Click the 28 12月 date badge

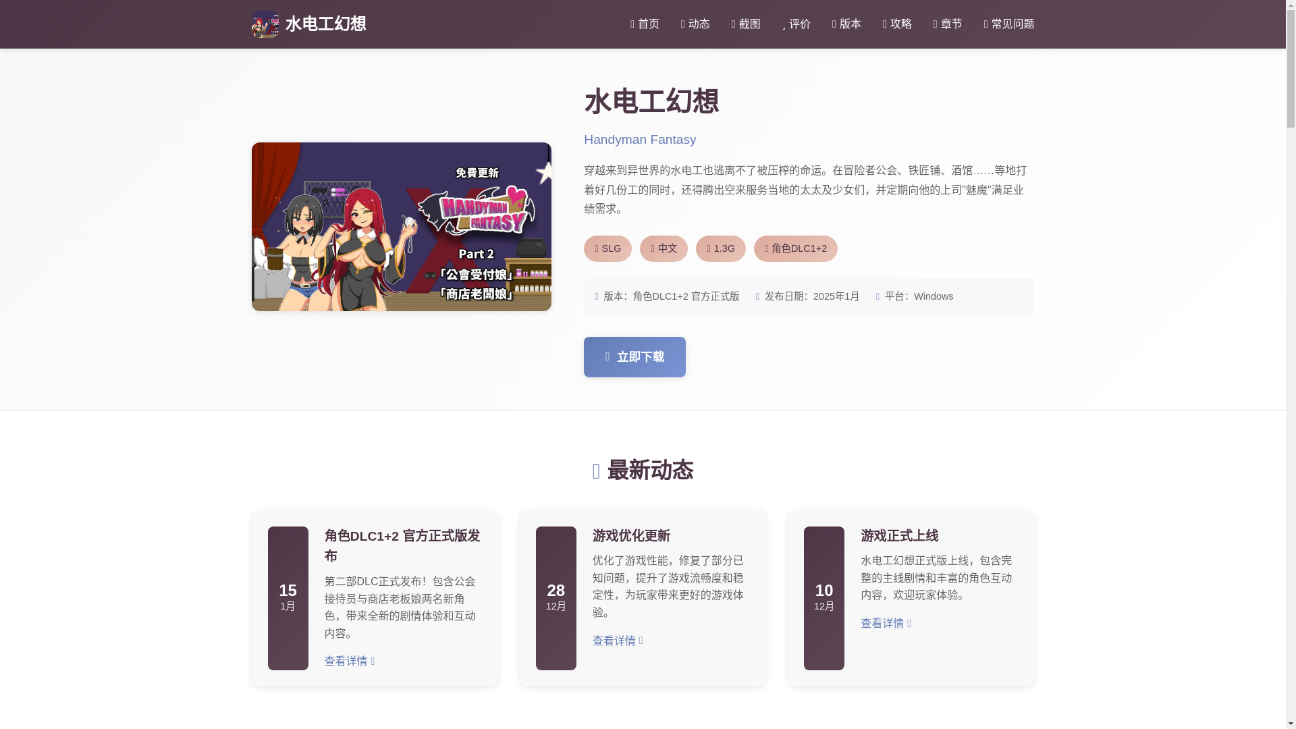click(x=556, y=598)
